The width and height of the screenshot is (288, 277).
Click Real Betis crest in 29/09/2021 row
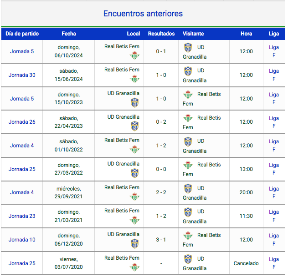coord(135,197)
